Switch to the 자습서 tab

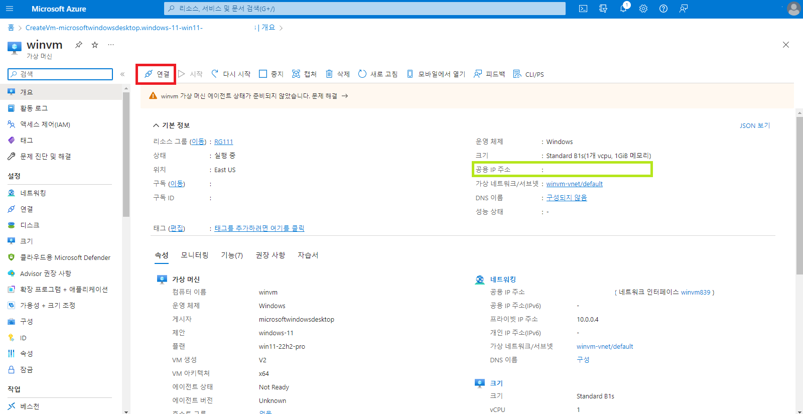(308, 255)
